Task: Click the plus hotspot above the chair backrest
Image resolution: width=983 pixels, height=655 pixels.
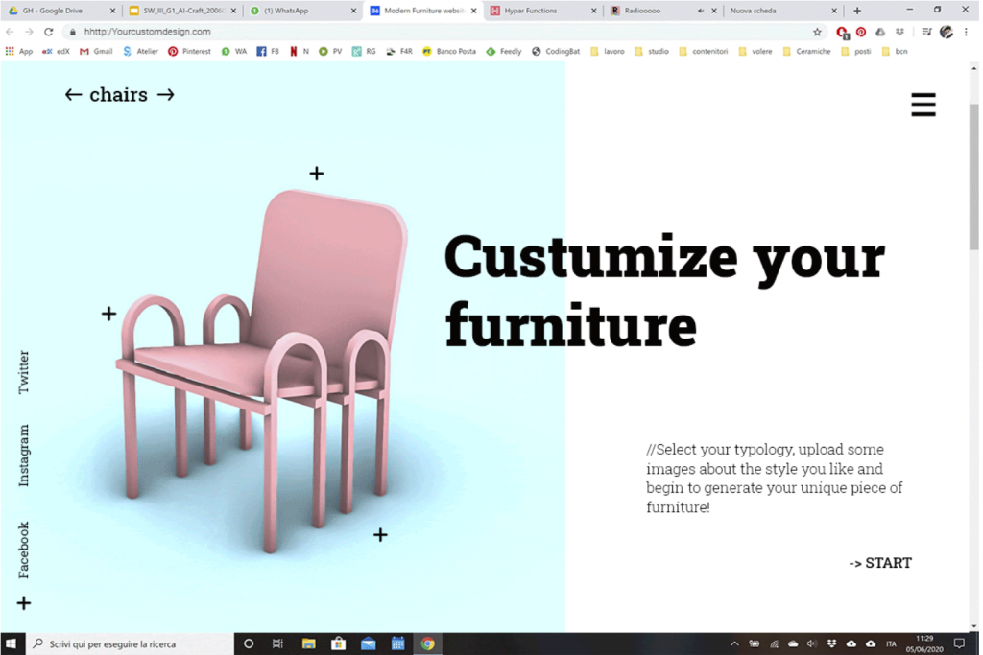Action: pos(316,174)
